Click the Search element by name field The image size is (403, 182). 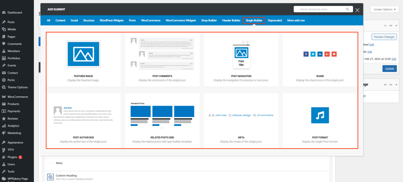click(321, 9)
